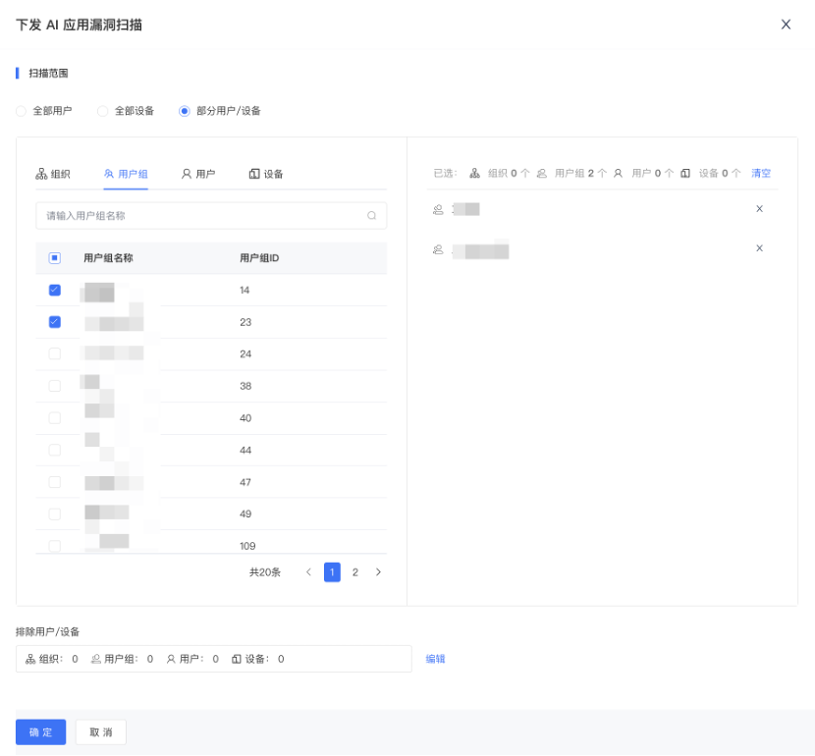Remove the first selected user group

point(759,209)
